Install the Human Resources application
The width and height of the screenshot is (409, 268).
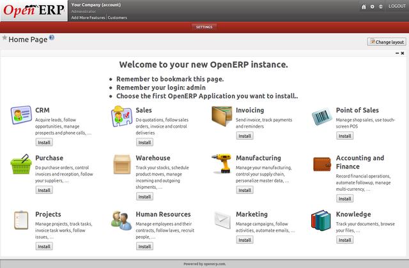click(x=144, y=246)
